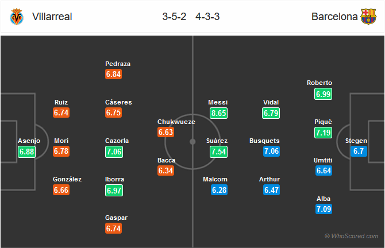Select Suárez's 7.54 rating badge

[219, 151]
